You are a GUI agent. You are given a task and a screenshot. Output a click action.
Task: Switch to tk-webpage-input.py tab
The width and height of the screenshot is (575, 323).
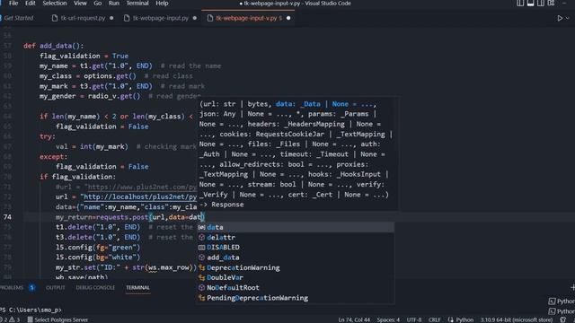(x=161, y=18)
